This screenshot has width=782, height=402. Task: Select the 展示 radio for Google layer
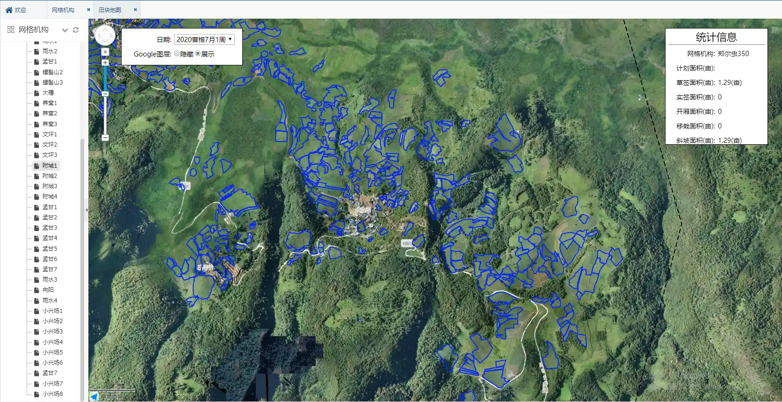(198, 54)
